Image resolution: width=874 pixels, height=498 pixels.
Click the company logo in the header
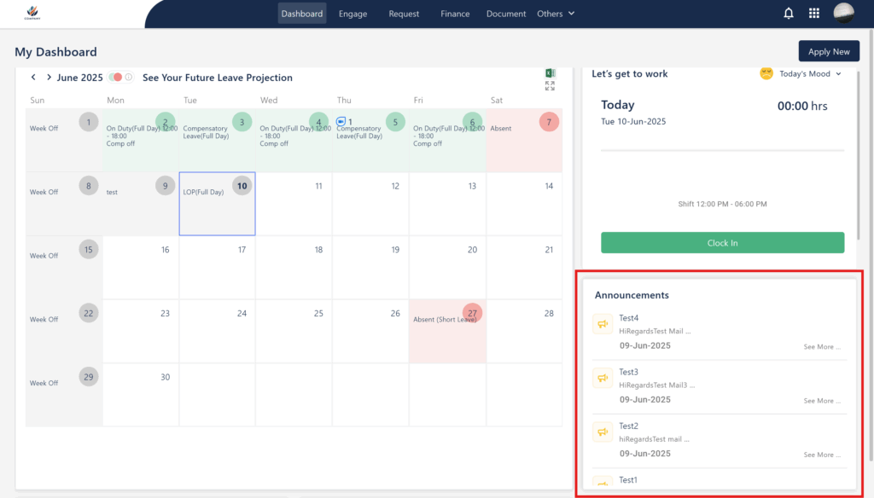32,14
